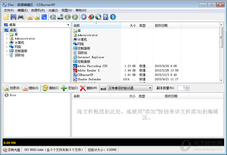227x155 pixels.
Task: Increase the 副本数量 copies spinner value
Action: [187, 87]
